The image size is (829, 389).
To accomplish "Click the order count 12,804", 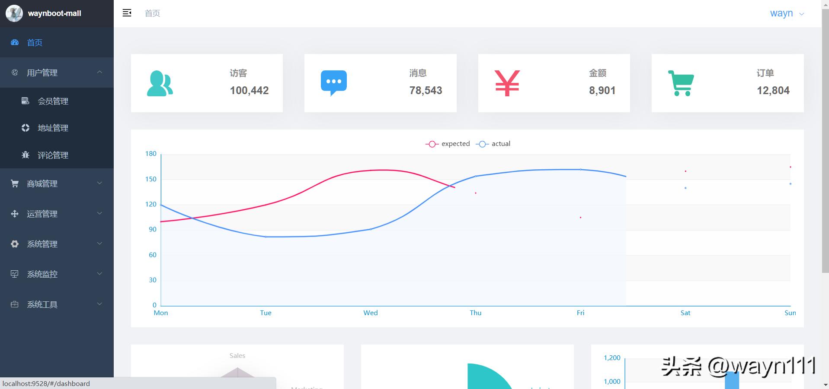I will coord(773,90).
